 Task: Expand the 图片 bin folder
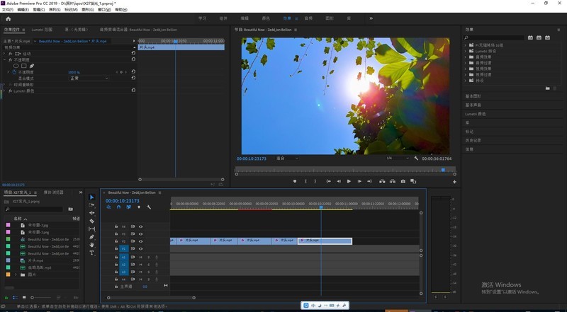point(16,274)
